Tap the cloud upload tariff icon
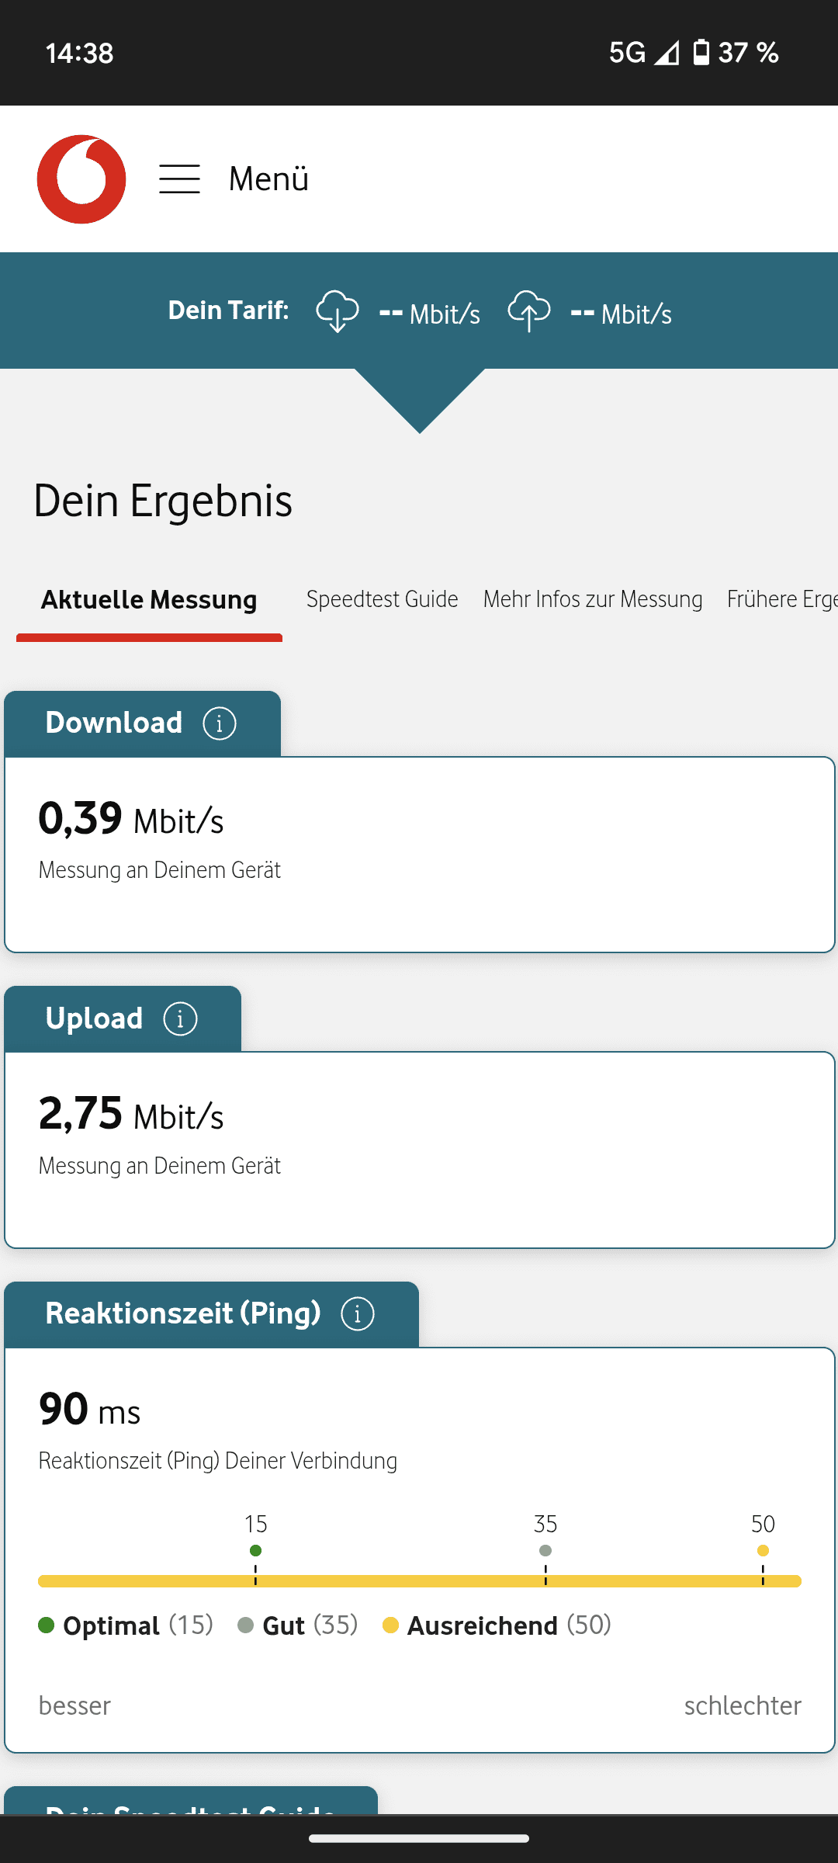 click(x=529, y=311)
